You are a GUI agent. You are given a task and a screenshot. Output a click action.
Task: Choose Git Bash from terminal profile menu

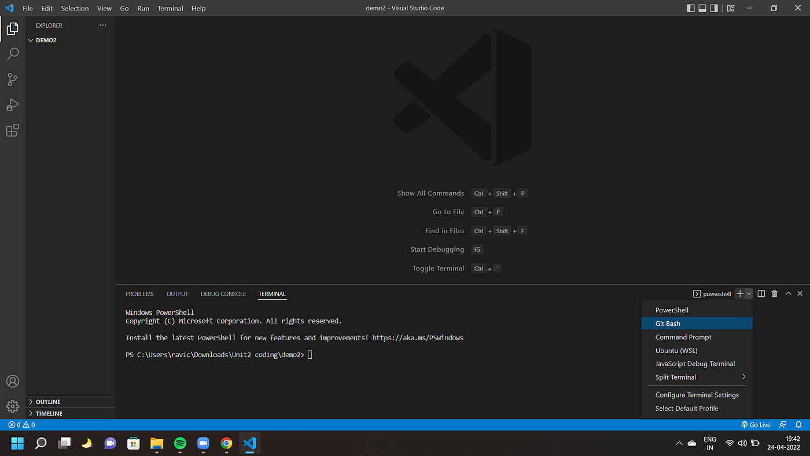click(x=697, y=323)
